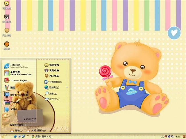Open 我的文档 in start menu right column
186x139 pixels.
52,65
